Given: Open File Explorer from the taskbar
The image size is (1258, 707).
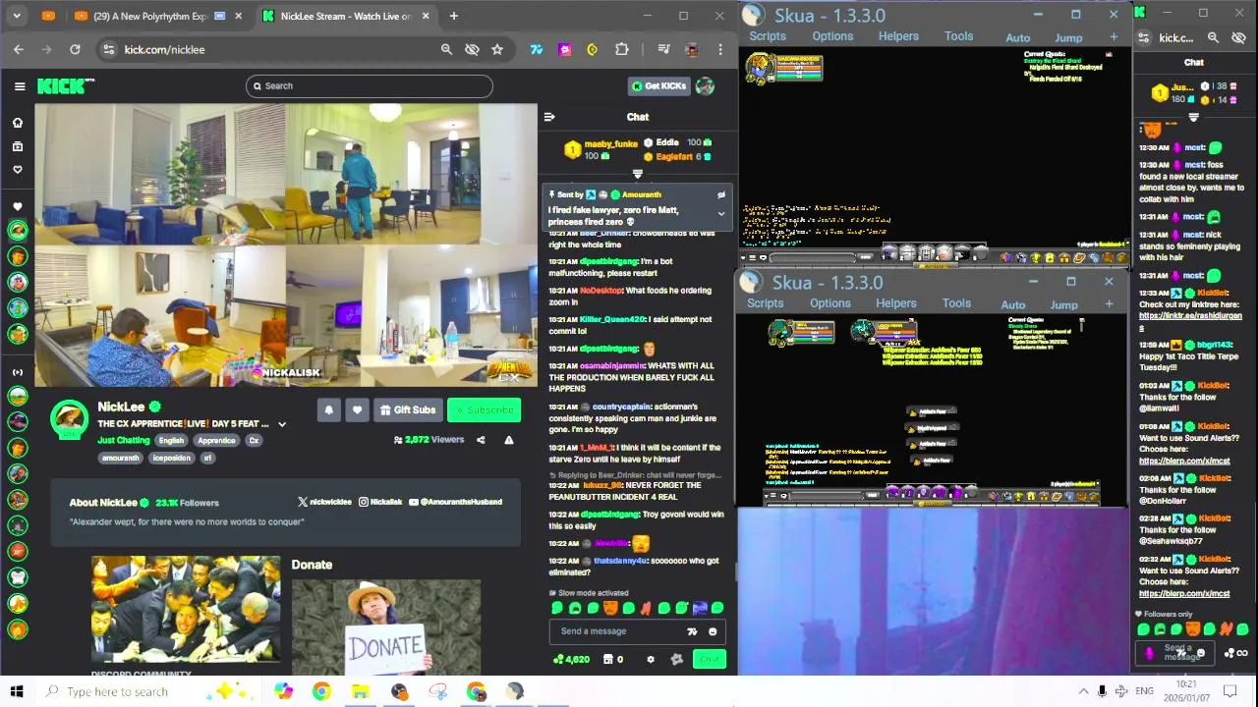Looking at the screenshot, I should coord(360,691).
